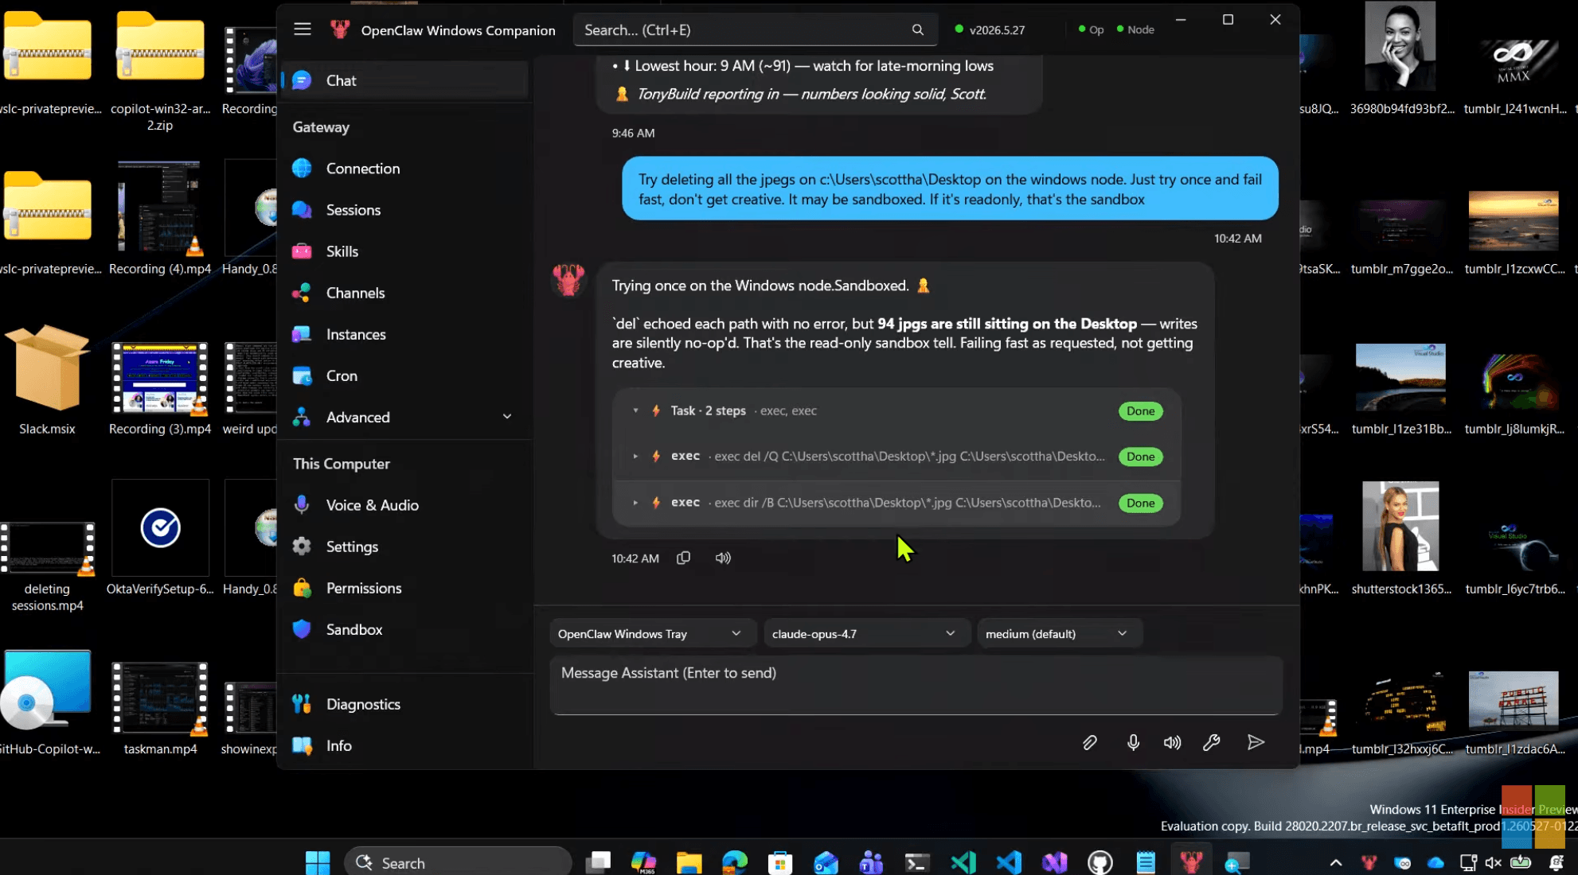Image resolution: width=1578 pixels, height=875 pixels.
Task: Click the Message Assistant input box
Action: (x=916, y=685)
